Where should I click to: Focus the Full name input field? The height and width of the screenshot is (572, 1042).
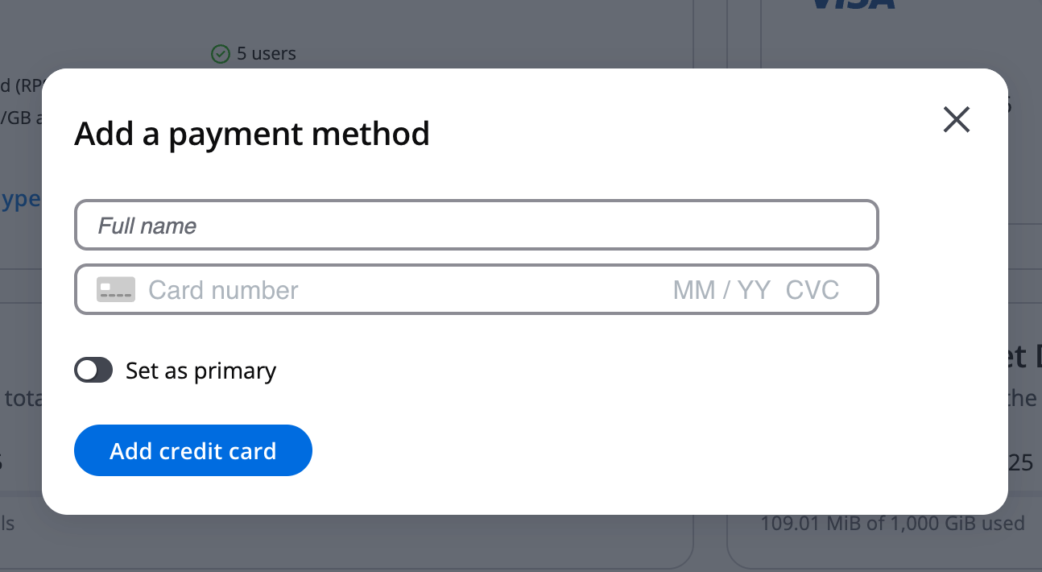(x=476, y=225)
